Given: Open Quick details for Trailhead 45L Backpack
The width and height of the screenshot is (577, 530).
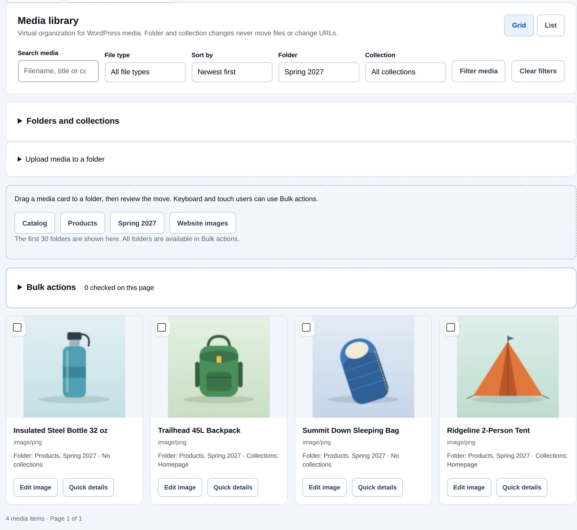Looking at the screenshot, I should pos(233,487).
